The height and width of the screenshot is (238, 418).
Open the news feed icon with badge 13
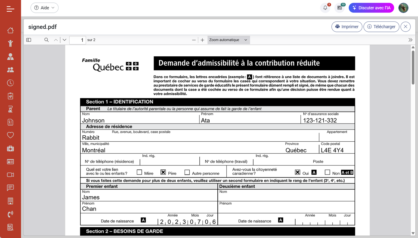coord(339,8)
